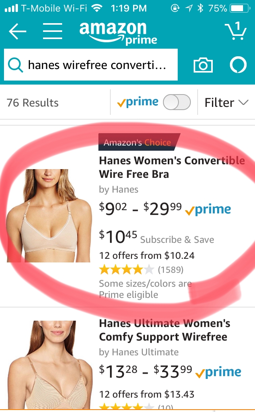The image size is (255, 412).
Task: View 12 offers from $13.43
Action: click(x=147, y=394)
